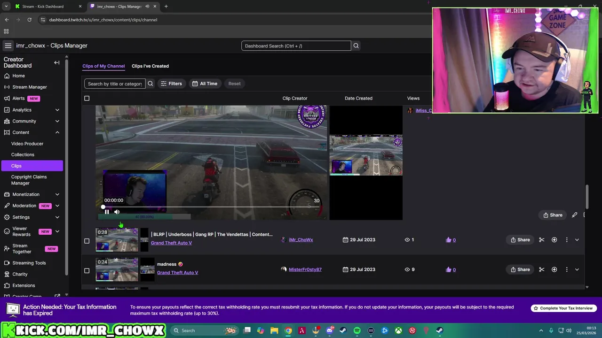Feature the madness clip star icon

554,269
